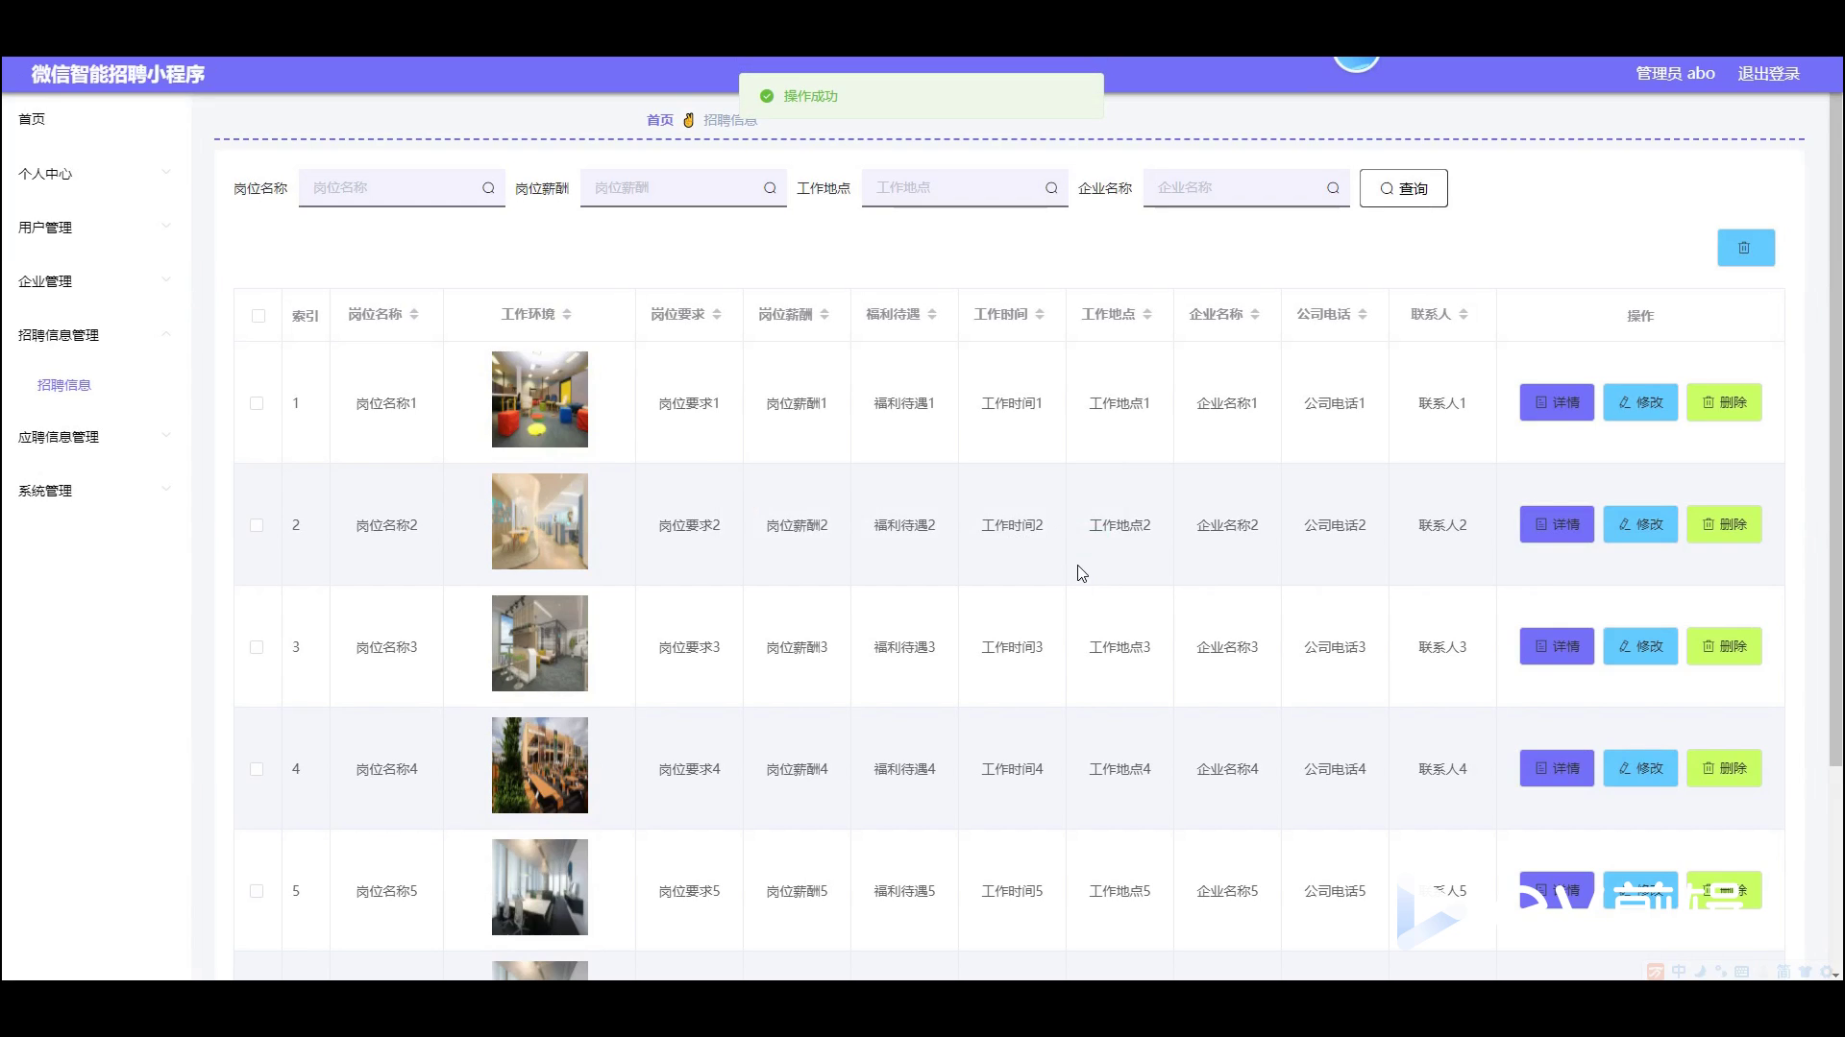Open 详情 for 岗位名称4 row
Viewport: 1845px width, 1037px height.
(x=1557, y=768)
